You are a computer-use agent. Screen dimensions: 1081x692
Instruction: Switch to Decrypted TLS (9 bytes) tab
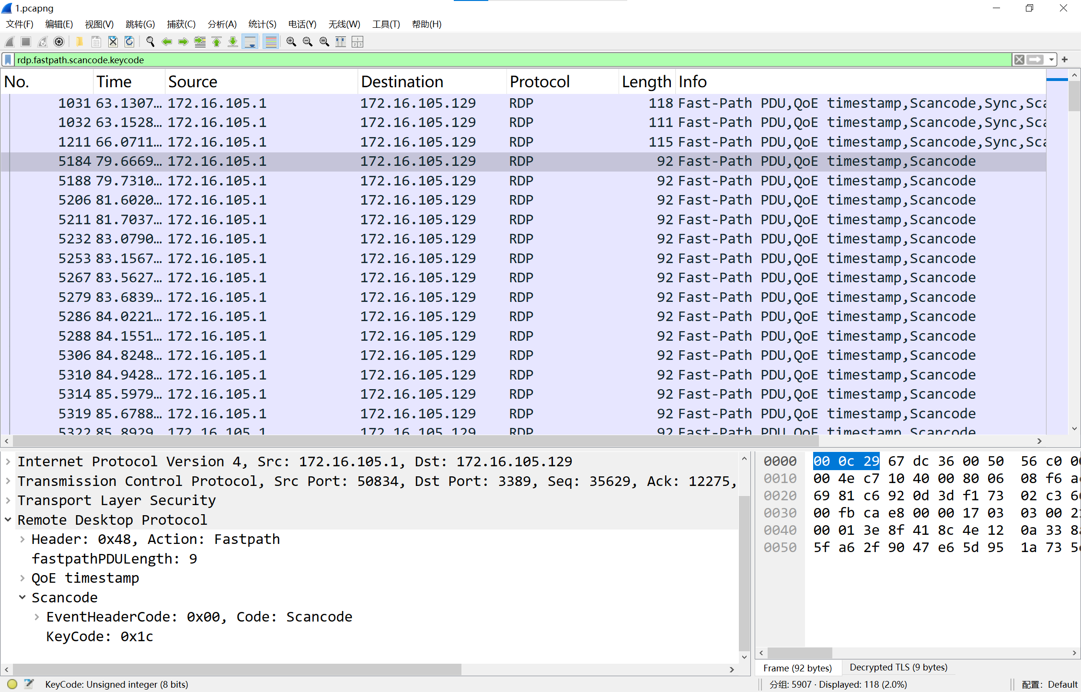pyautogui.click(x=898, y=668)
